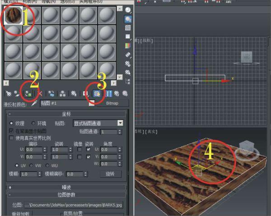Click the Put to Library icon
Image resolution: width=271 pixels, height=216 pixels.
coord(74,94)
